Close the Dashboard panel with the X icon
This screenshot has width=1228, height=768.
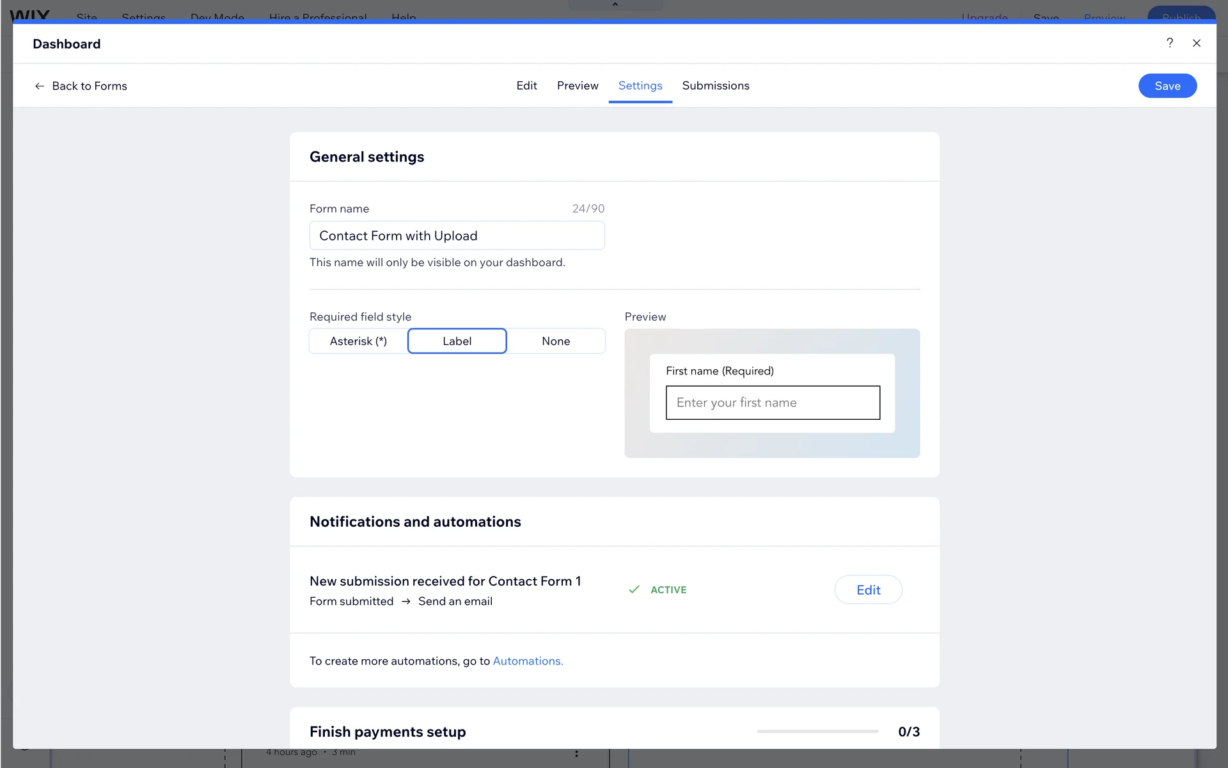[x=1196, y=43]
